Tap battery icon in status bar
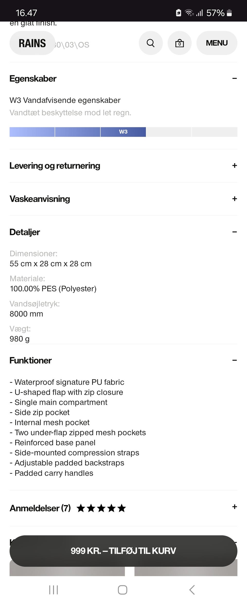 coord(230,13)
